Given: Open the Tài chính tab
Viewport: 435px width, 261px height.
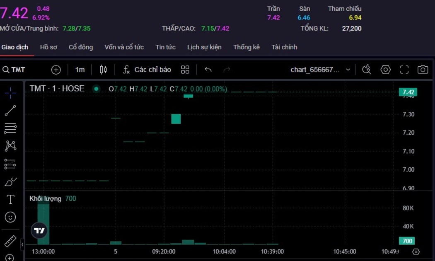Looking at the screenshot, I should point(284,47).
